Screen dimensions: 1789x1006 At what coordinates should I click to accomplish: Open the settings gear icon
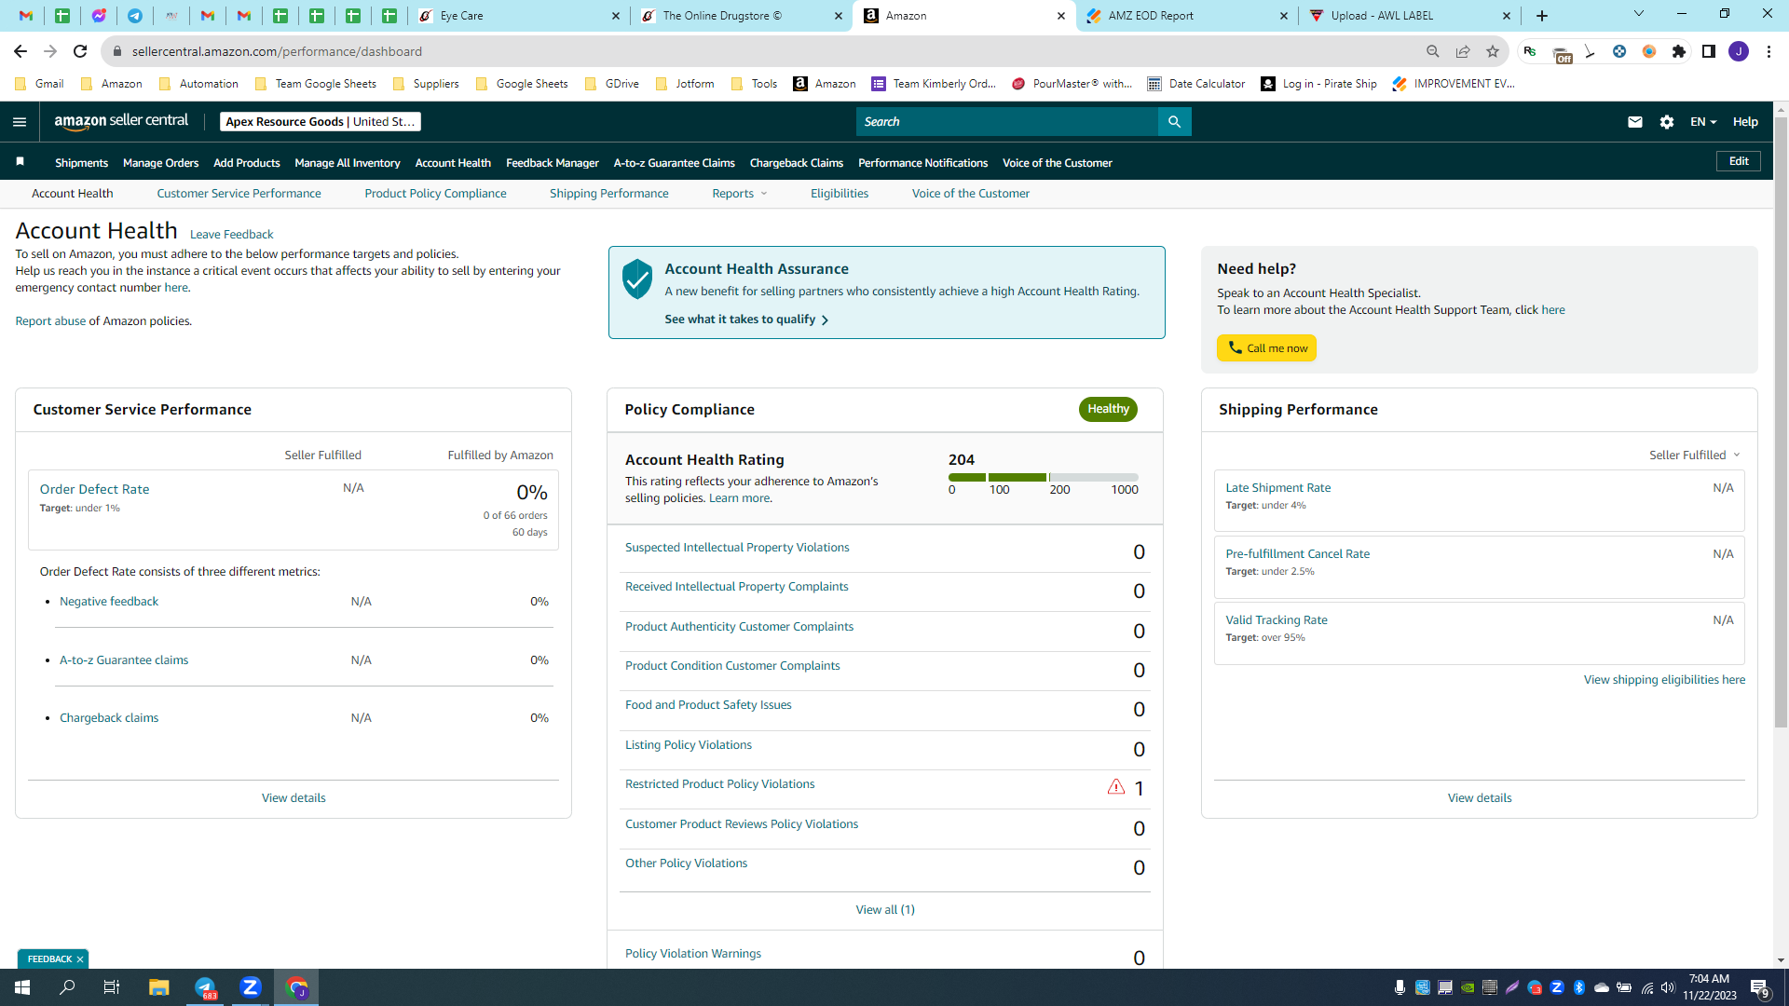coord(1667,122)
